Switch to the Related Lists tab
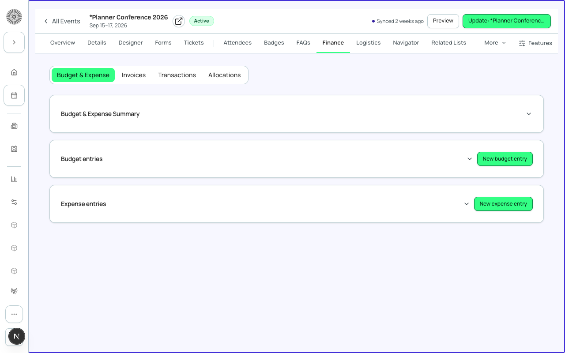This screenshot has width=565, height=353. 449,43
